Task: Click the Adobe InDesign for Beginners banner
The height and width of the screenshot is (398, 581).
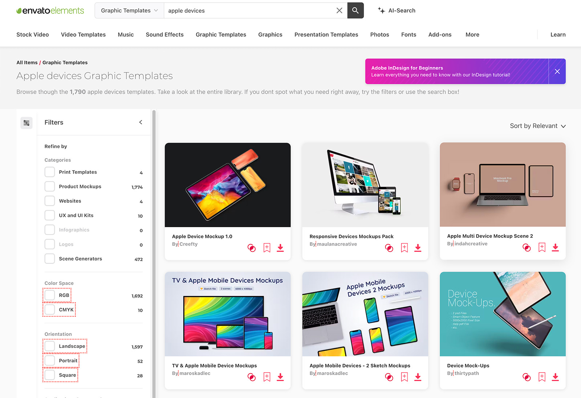Action: [x=457, y=71]
